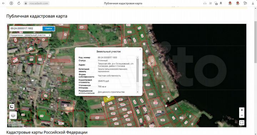The image size is (257, 135).
Task: Click the Кадастровые карты Российской Федерации heading
Action: pyautogui.click(x=47, y=132)
